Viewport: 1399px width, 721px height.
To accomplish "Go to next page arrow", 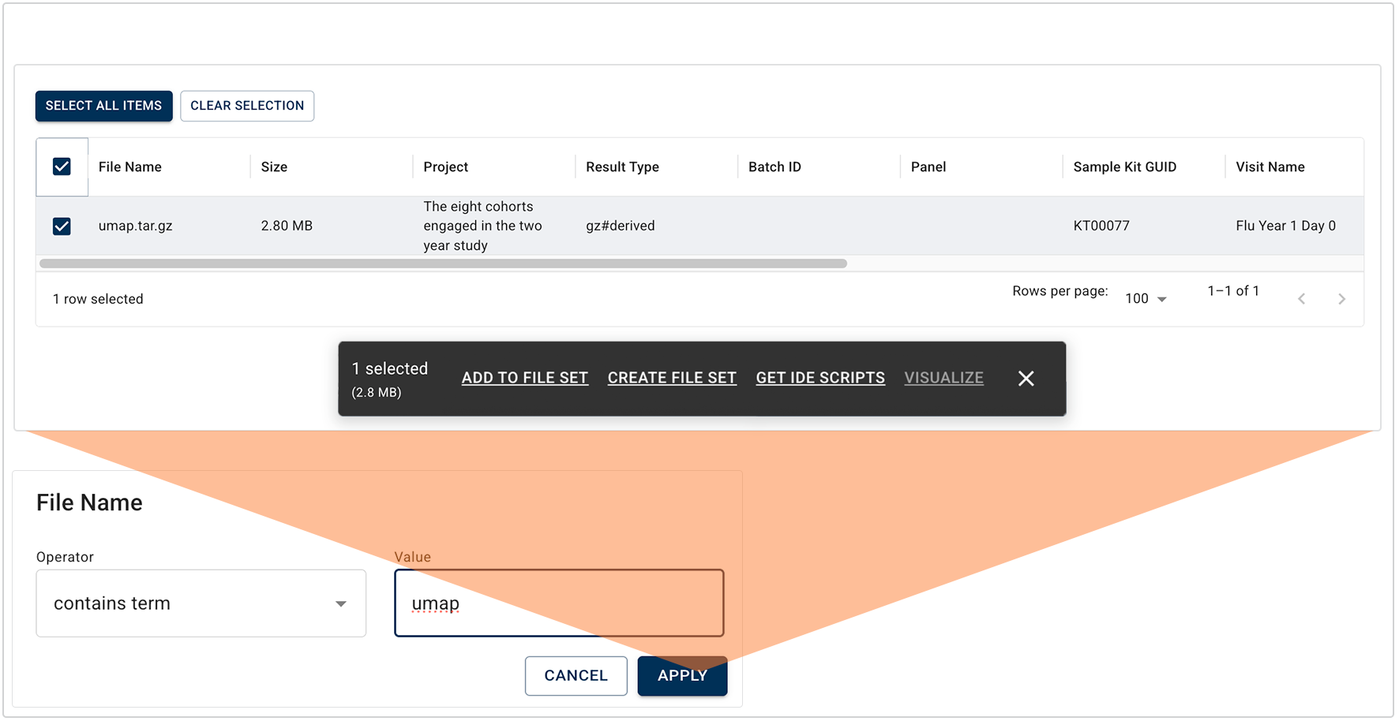I will click(x=1341, y=299).
